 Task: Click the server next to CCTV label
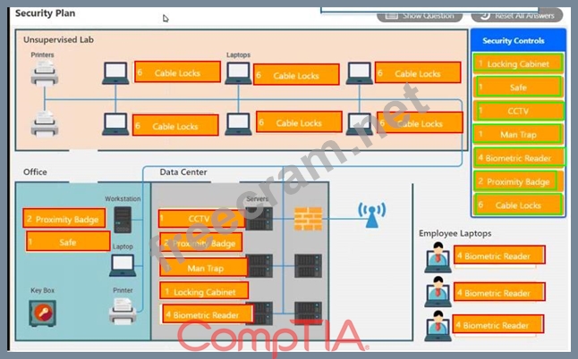[x=259, y=219]
